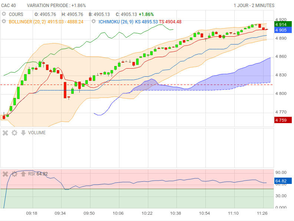Click the 09:50 time axis label
This screenshot has height=221, width=294.
click(89, 213)
